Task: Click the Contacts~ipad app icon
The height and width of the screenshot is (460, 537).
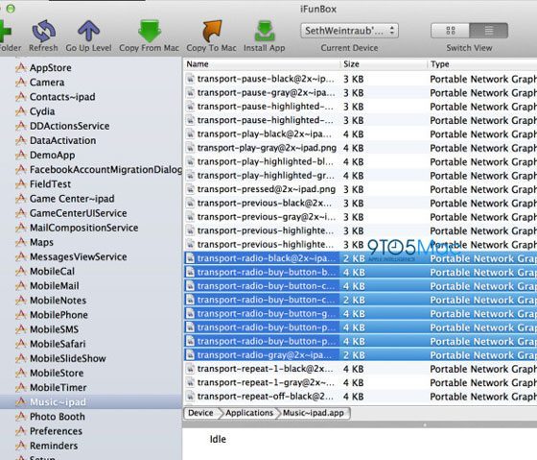Action: [x=21, y=97]
